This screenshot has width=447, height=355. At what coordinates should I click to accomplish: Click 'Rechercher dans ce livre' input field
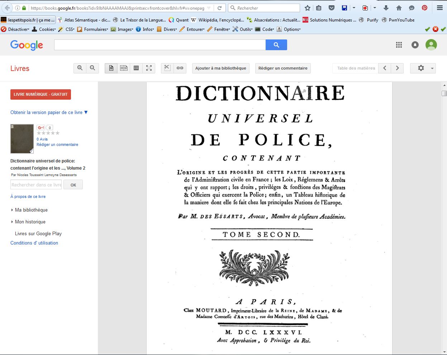[36, 185]
